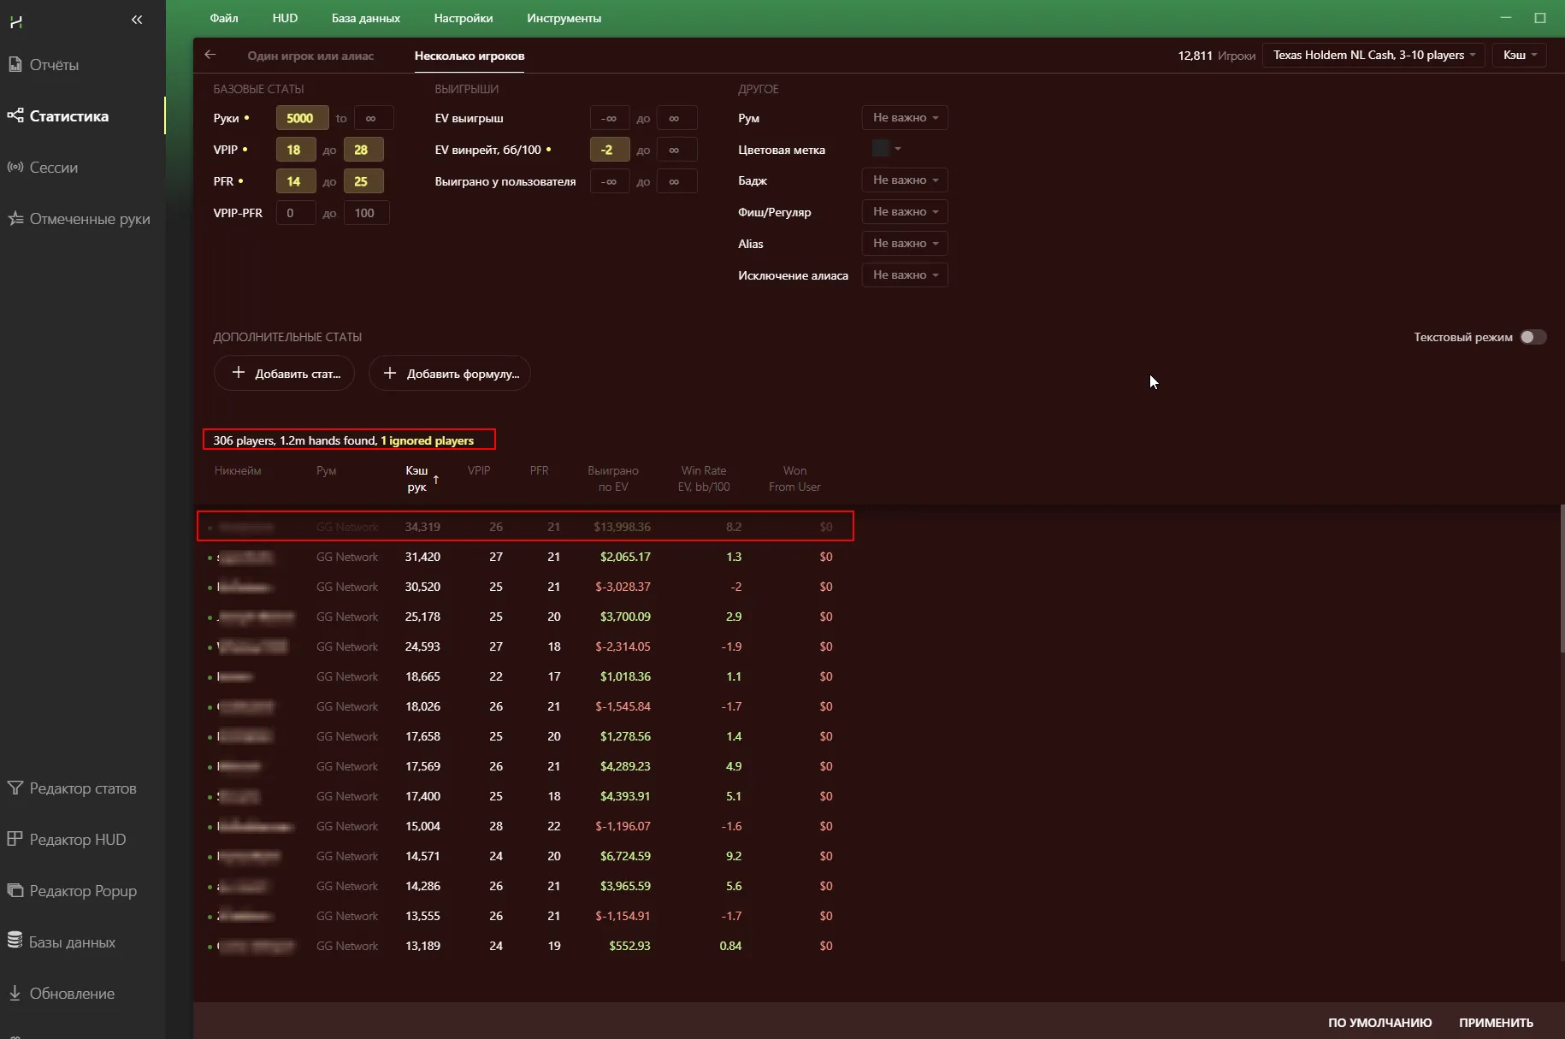Sort by Рум column header
1565x1039 pixels.
point(326,470)
